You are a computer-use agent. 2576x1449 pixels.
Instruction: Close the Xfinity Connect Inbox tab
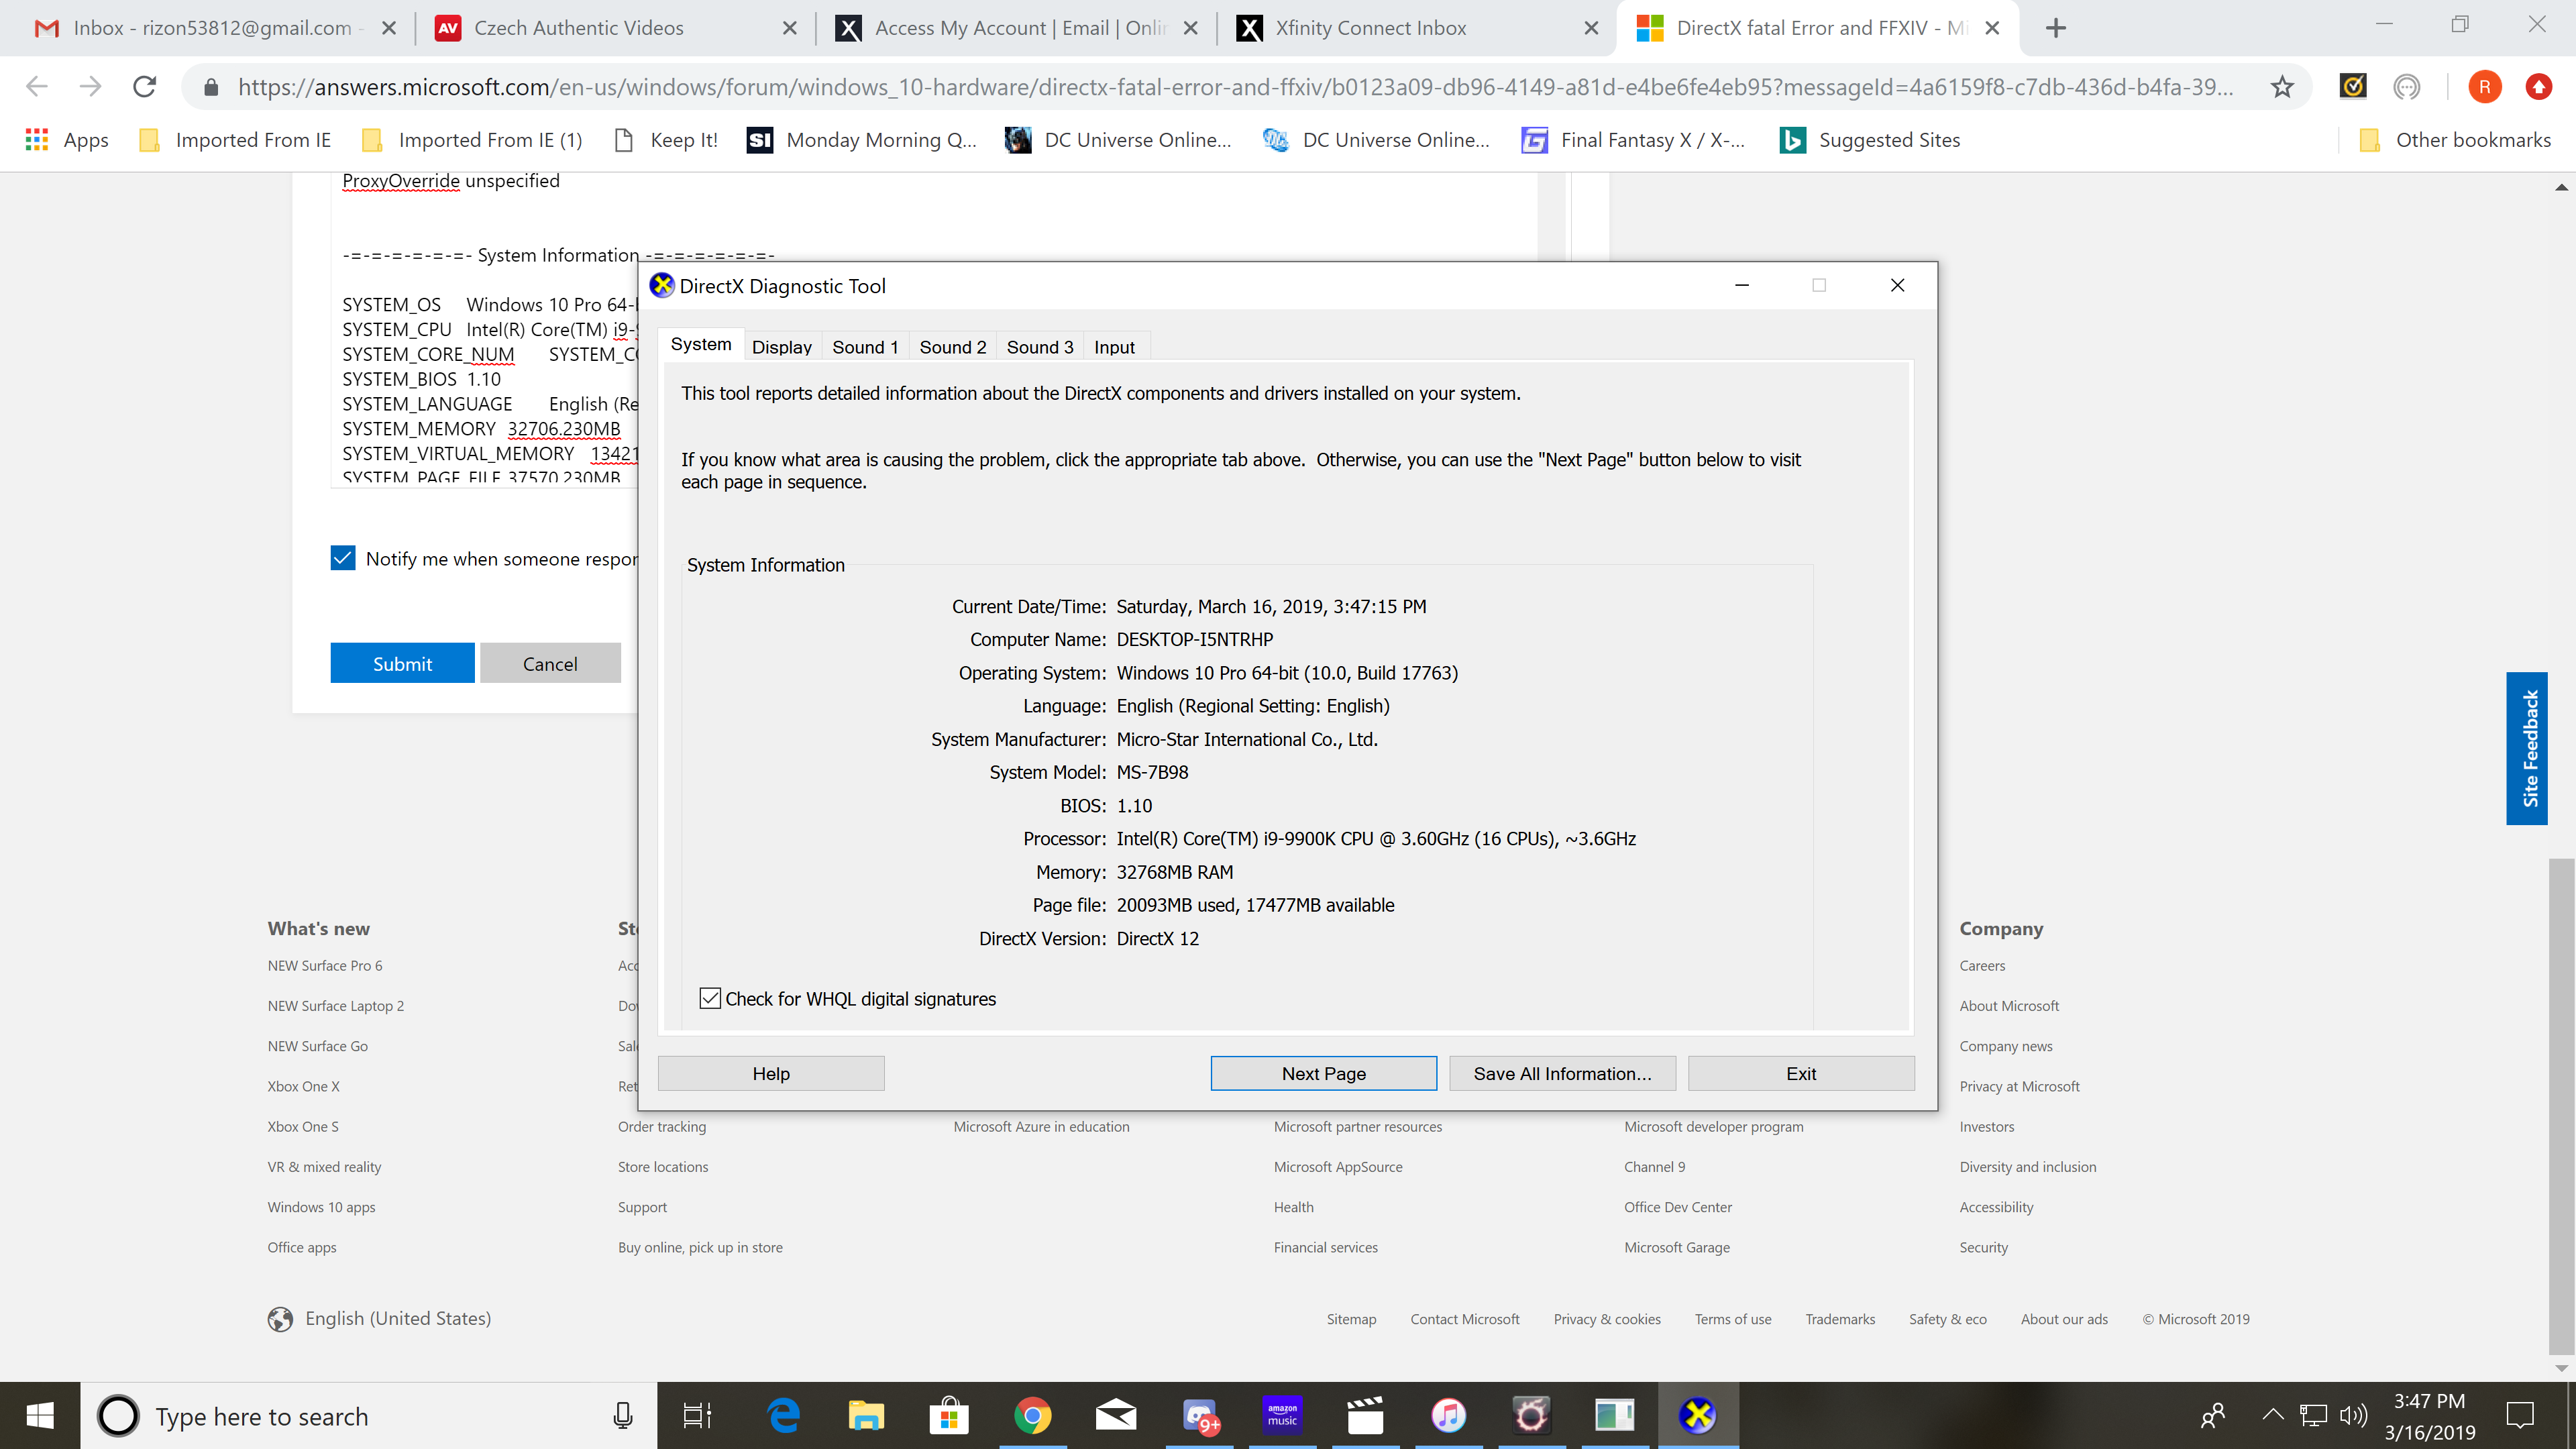click(1591, 28)
